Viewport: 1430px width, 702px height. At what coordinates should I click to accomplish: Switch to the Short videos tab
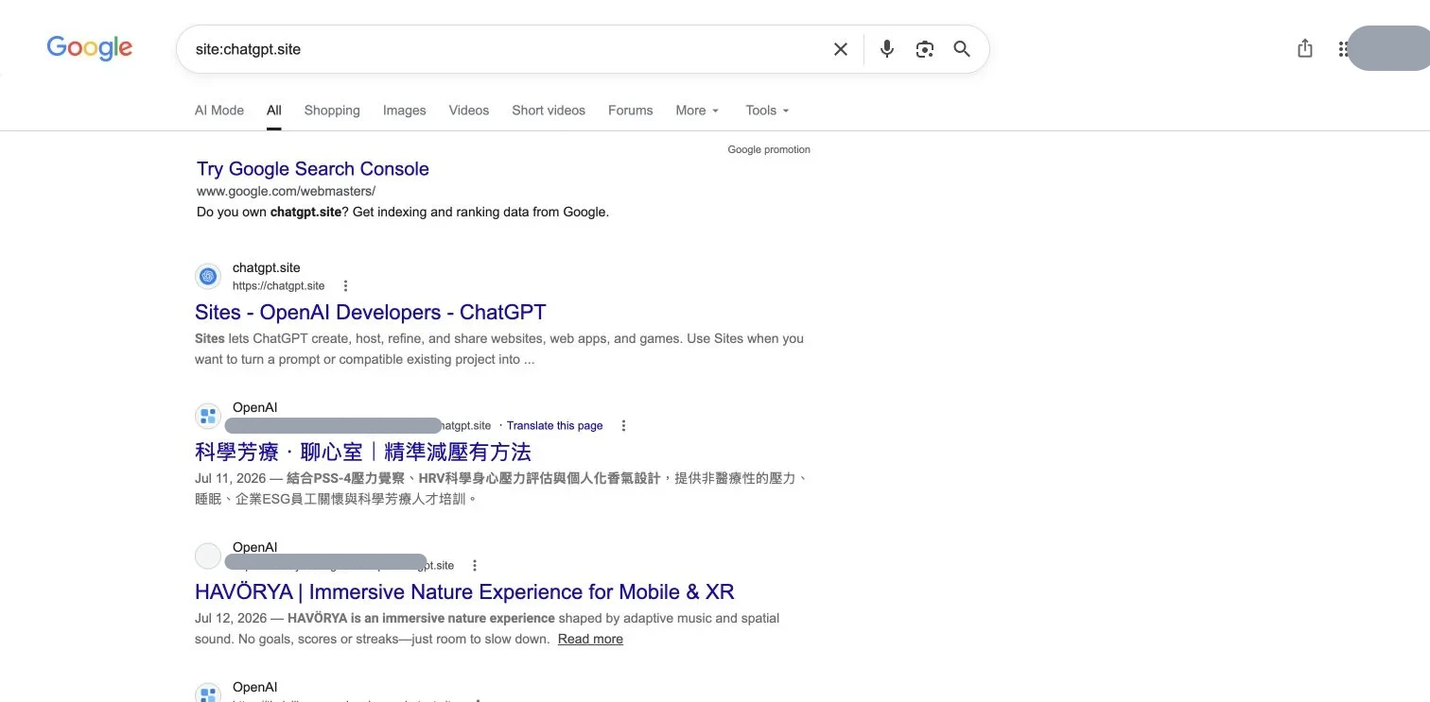pyautogui.click(x=549, y=111)
